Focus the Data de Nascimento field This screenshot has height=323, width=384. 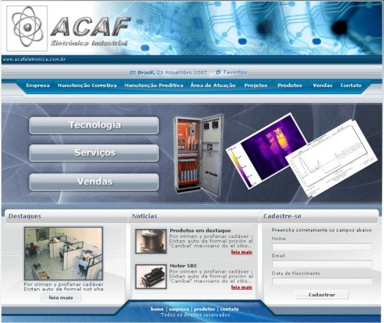pos(322,282)
